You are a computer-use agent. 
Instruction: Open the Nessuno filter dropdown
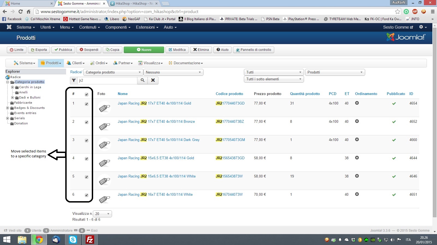tap(173, 72)
